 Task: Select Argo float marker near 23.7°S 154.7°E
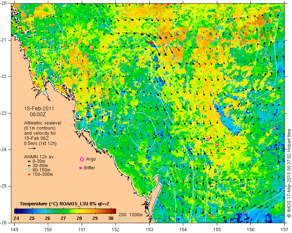pyautogui.click(x=208, y=139)
